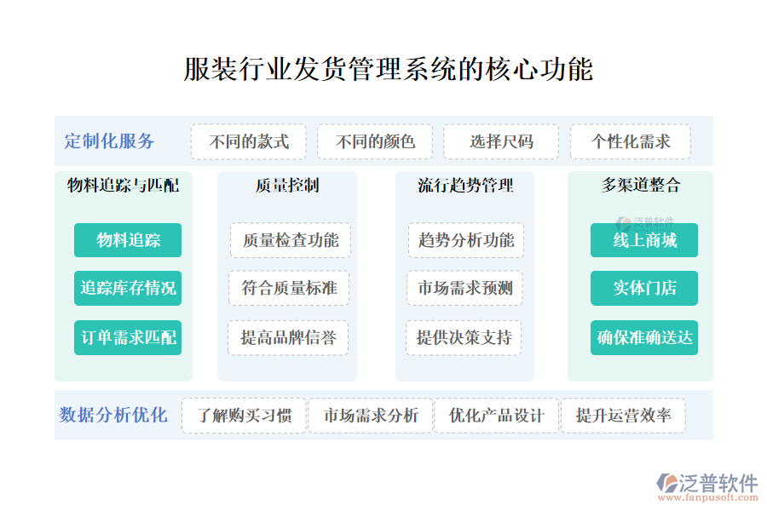Screen dimensions: 767x511
Task: Select the 数据分析优化 section label
Action: coord(113,416)
